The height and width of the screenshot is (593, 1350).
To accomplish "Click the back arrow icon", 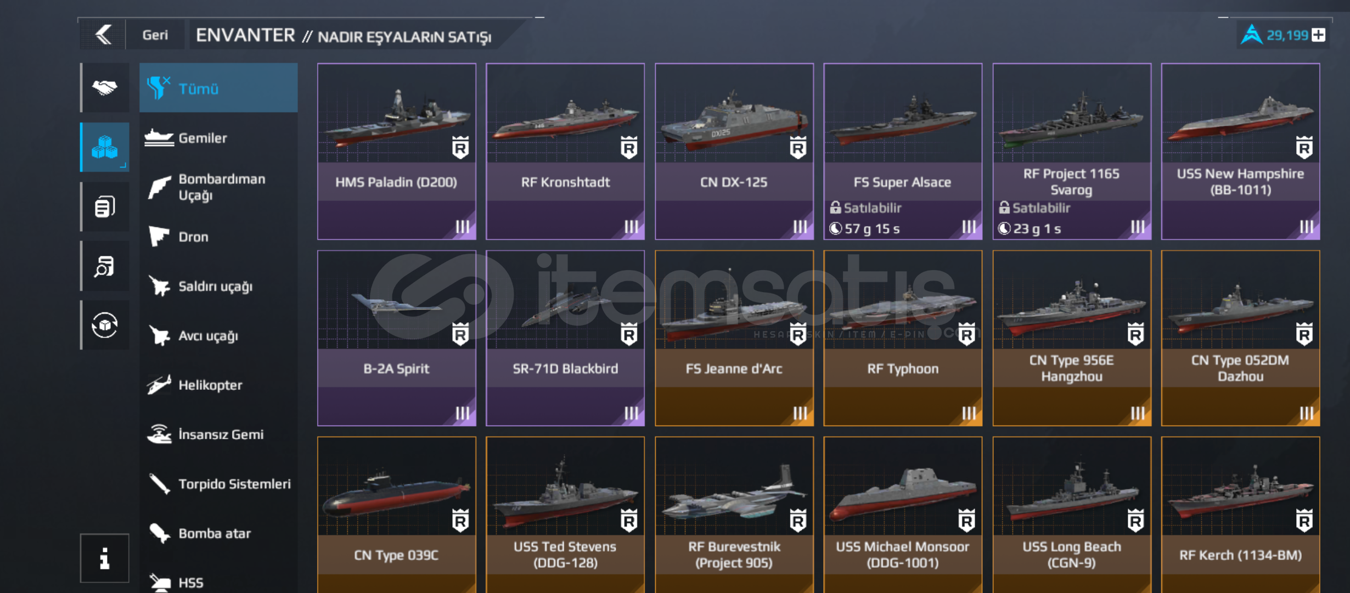I will pos(103,35).
